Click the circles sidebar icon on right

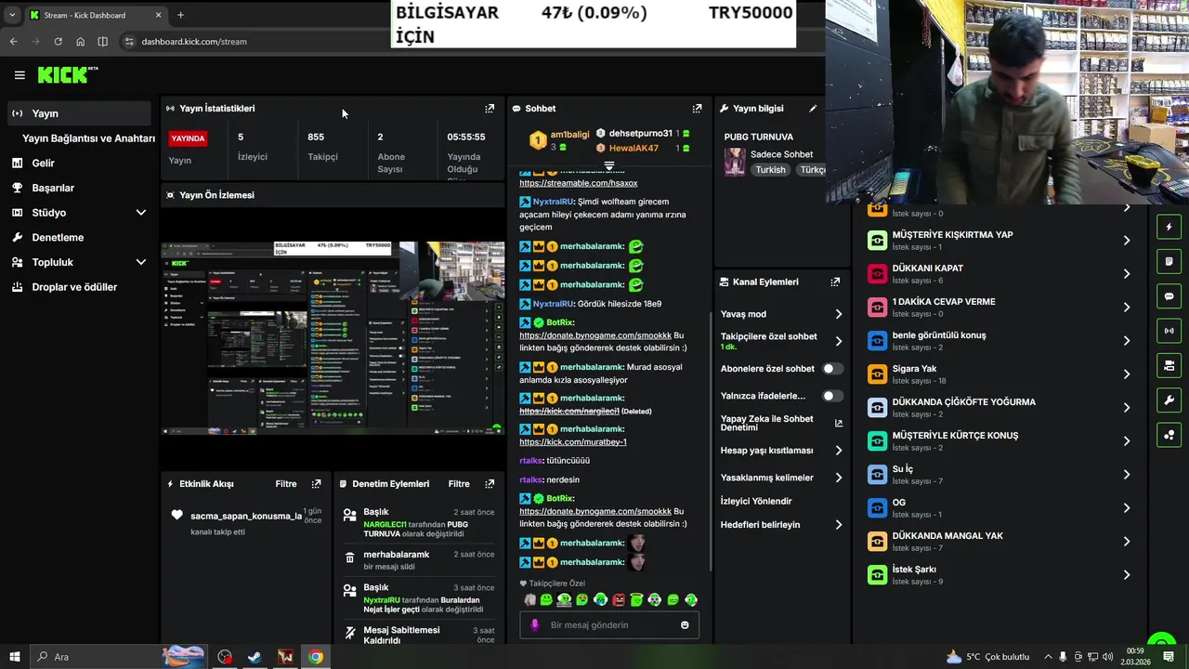point(1169,435)
